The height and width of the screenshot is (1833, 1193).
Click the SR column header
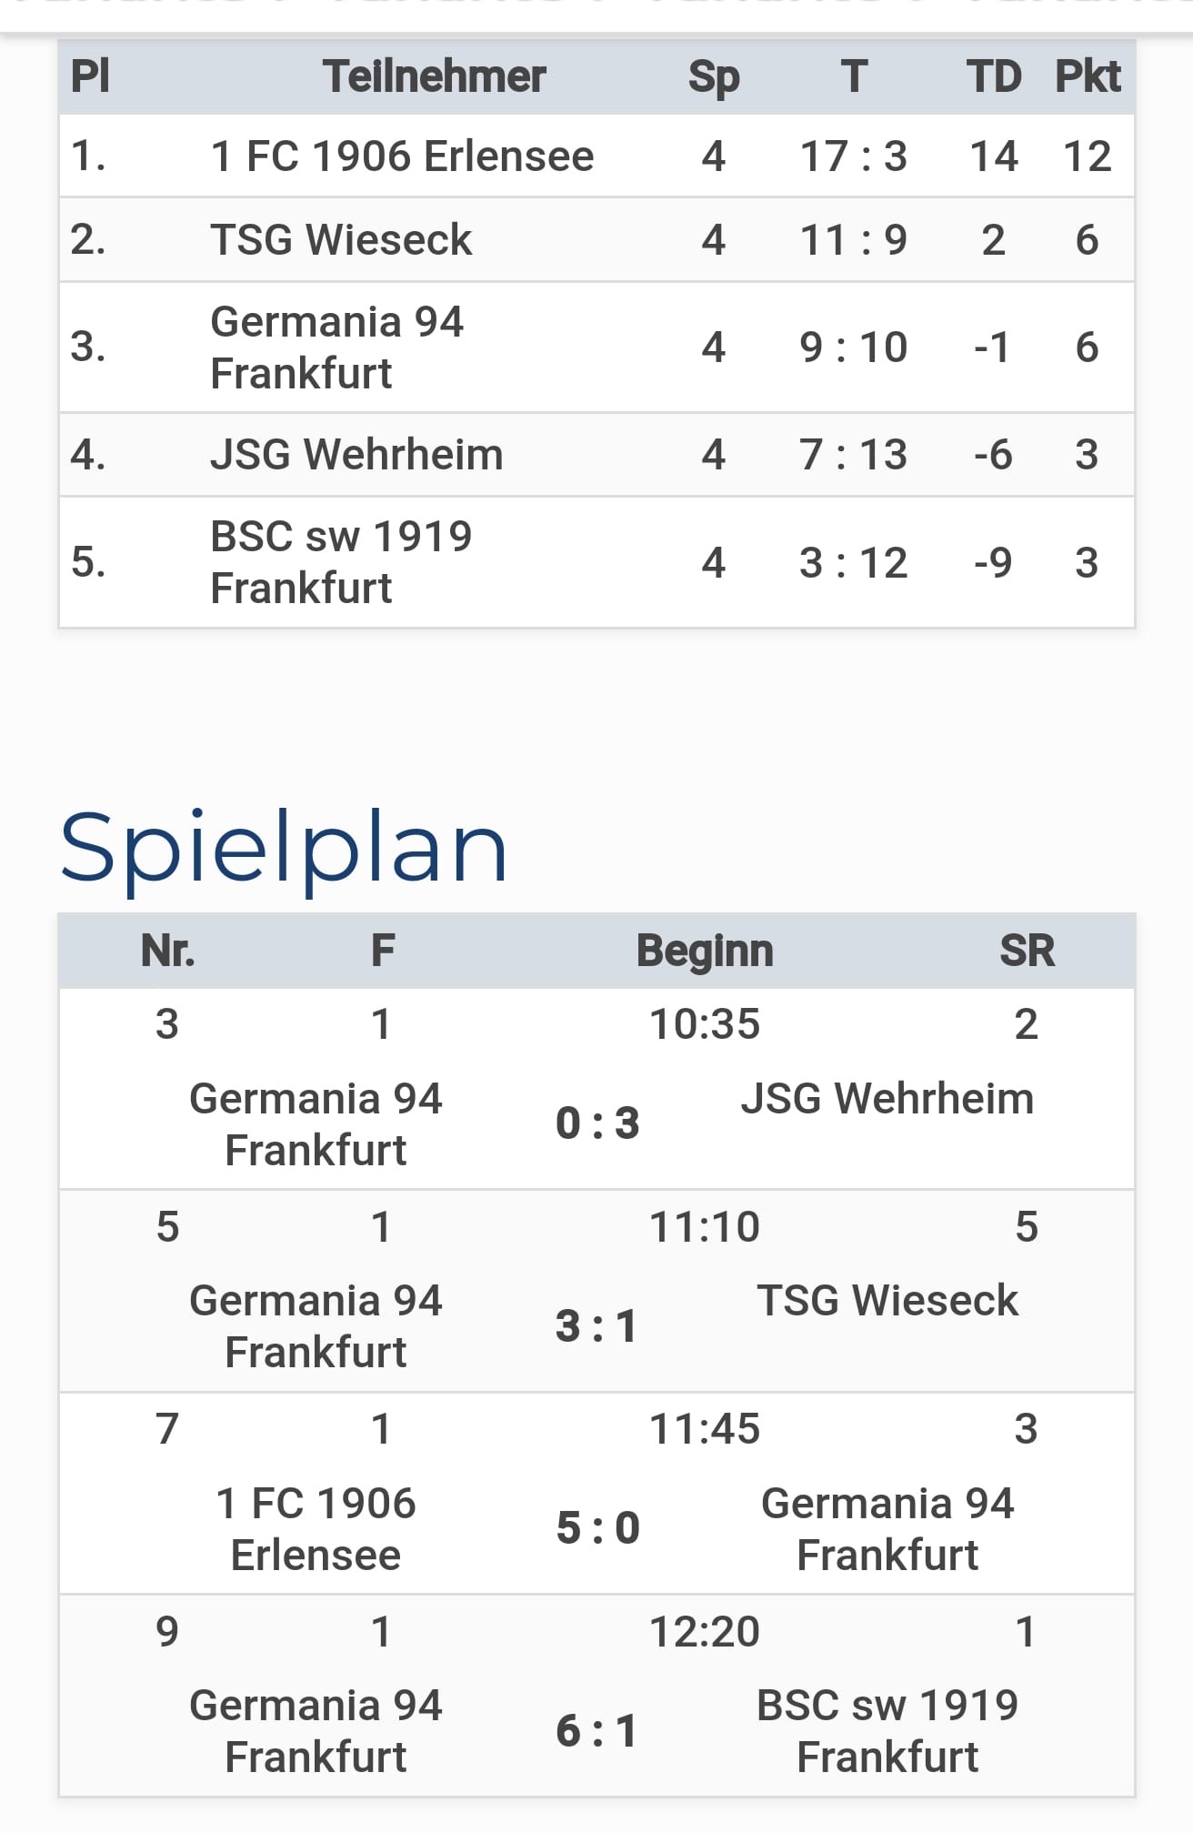1027,951
